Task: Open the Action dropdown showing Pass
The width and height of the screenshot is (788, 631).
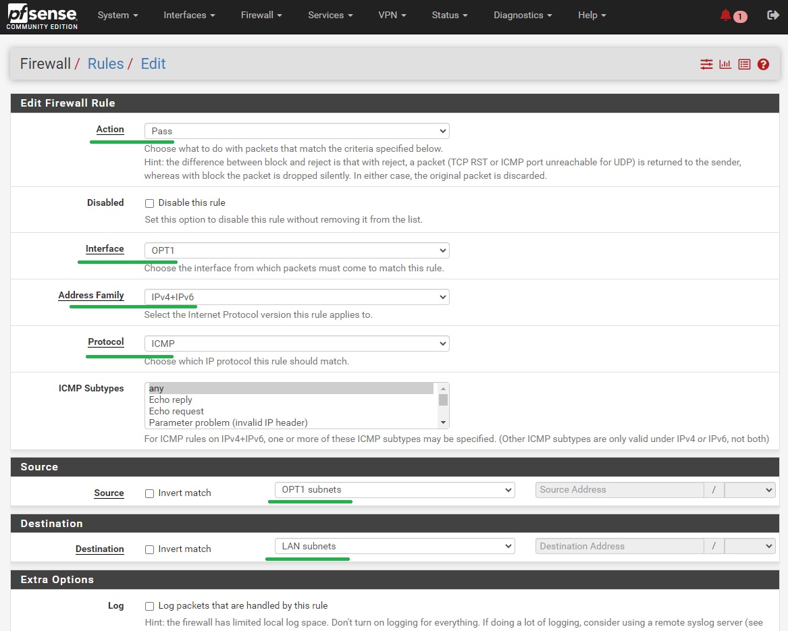Action: point(296,131)
